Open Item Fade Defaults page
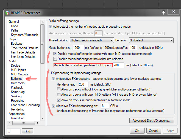This screenshot has width=181, height=139. (23, 52)
